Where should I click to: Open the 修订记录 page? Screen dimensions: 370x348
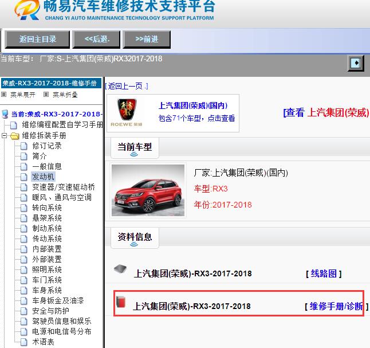(x=47, y=146)
